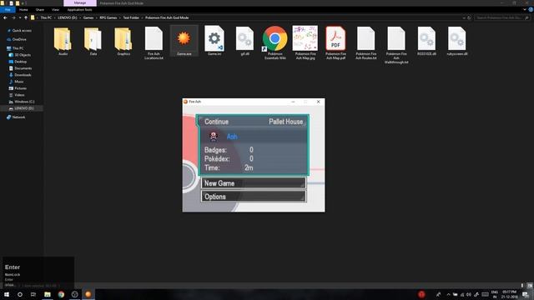Open the Application Tools tab

pos(80,9)
